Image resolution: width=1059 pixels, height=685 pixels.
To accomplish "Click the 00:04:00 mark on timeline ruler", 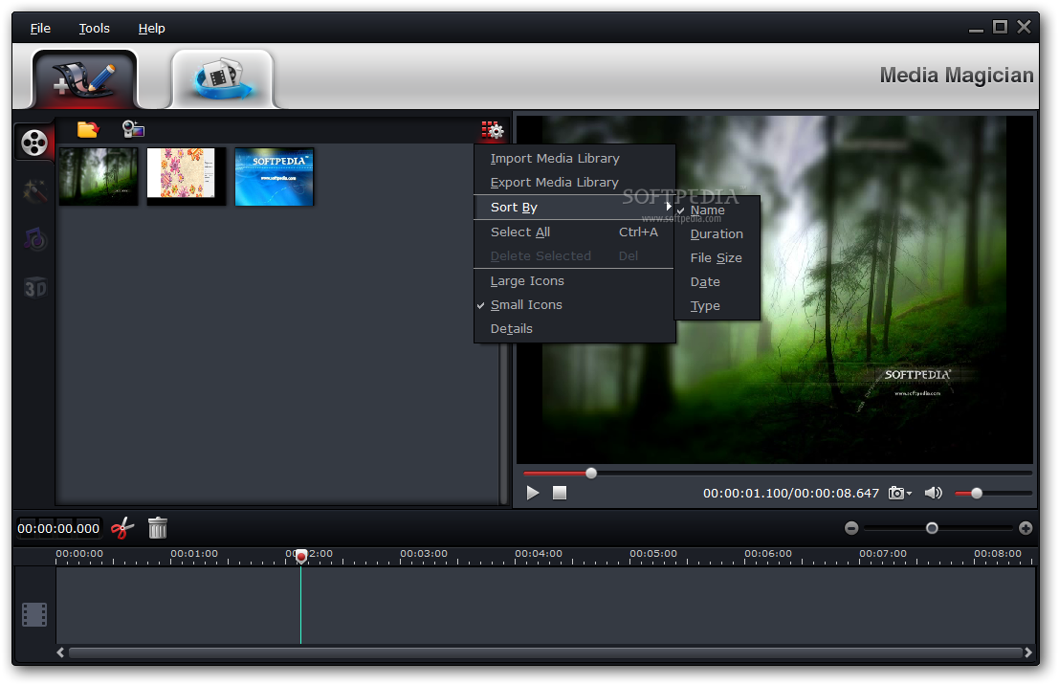I will pyautogui.click(x=539, y=554).
